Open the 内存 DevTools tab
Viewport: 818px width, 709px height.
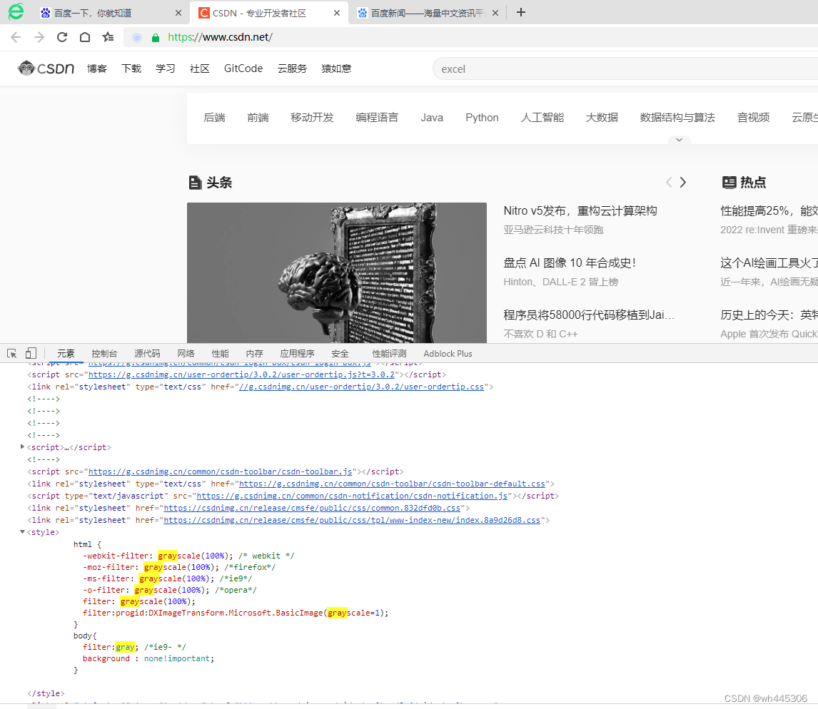255,354
